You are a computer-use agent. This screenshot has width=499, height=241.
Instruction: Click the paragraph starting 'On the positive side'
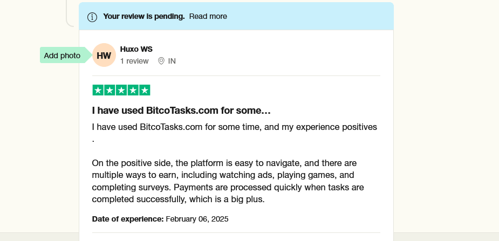click(x=228, y=181)
